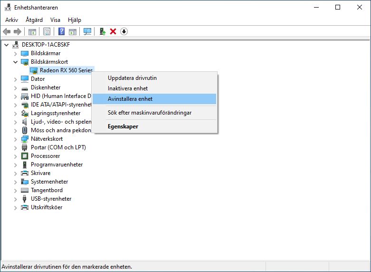Choose Inaktivera enhet from context menu

[x=154, y=88]
